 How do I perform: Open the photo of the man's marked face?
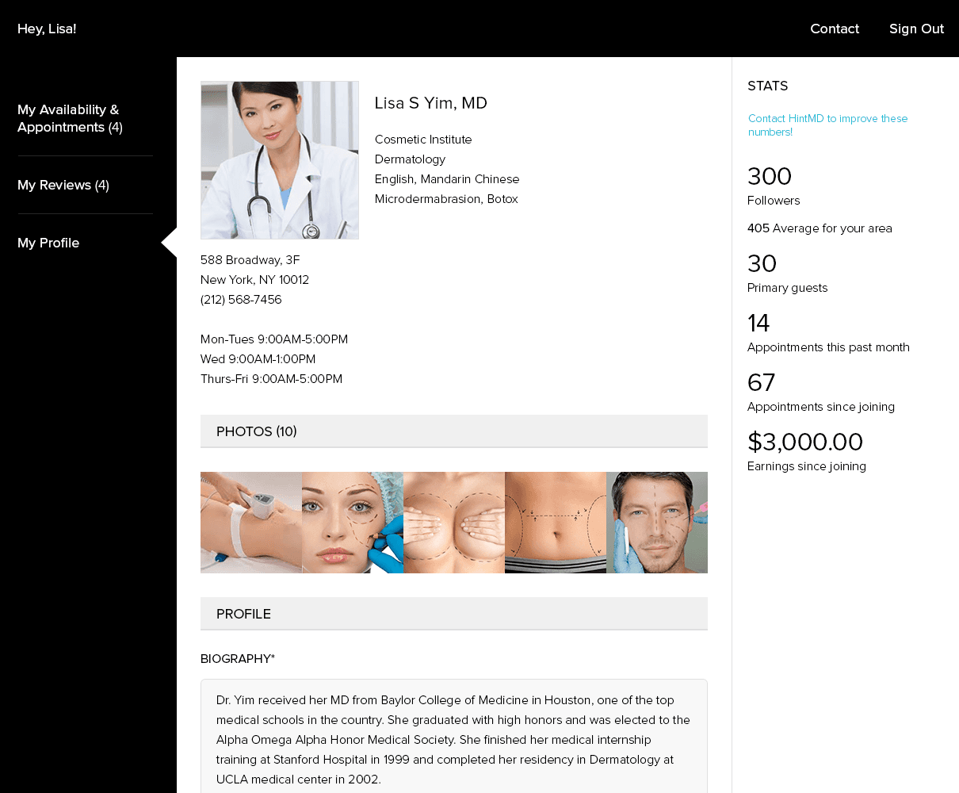pos(656,522)
